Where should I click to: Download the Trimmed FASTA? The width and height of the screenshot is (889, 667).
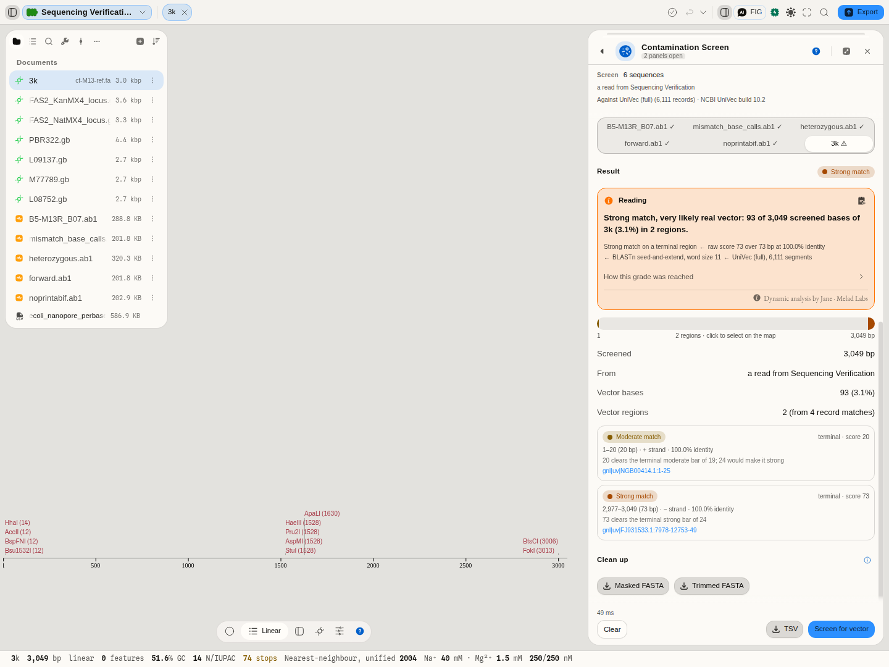coord(711,586)
